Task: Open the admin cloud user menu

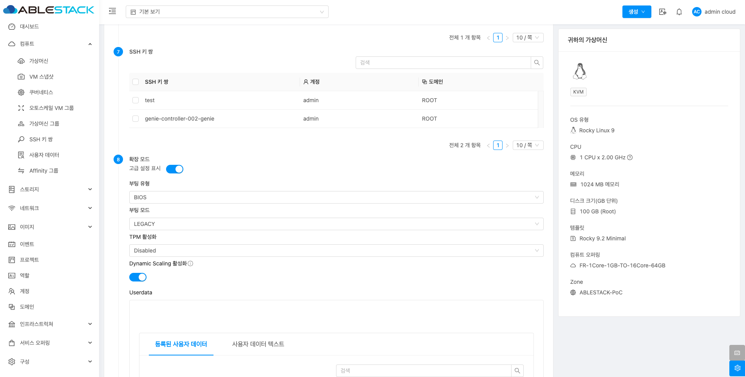Action: point(714,12)
